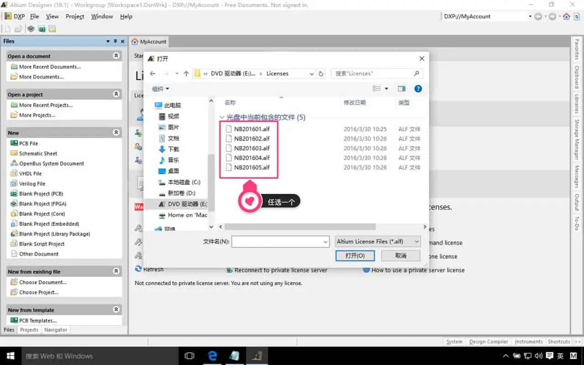Viewport: 584px width, 365px height.
Task: Open the Project menu
Action: pyautogui.click(x=75, y=16)
